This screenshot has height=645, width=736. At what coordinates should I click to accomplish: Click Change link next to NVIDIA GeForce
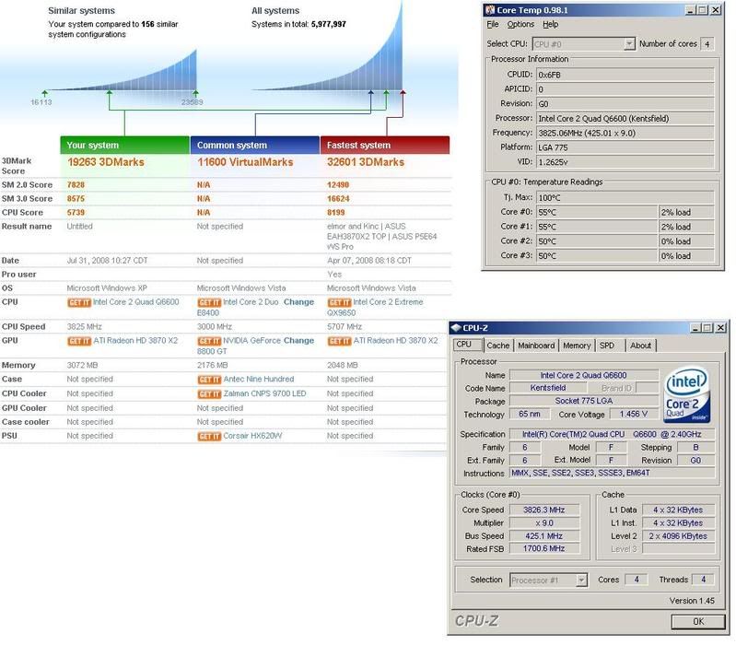point(298,340)
